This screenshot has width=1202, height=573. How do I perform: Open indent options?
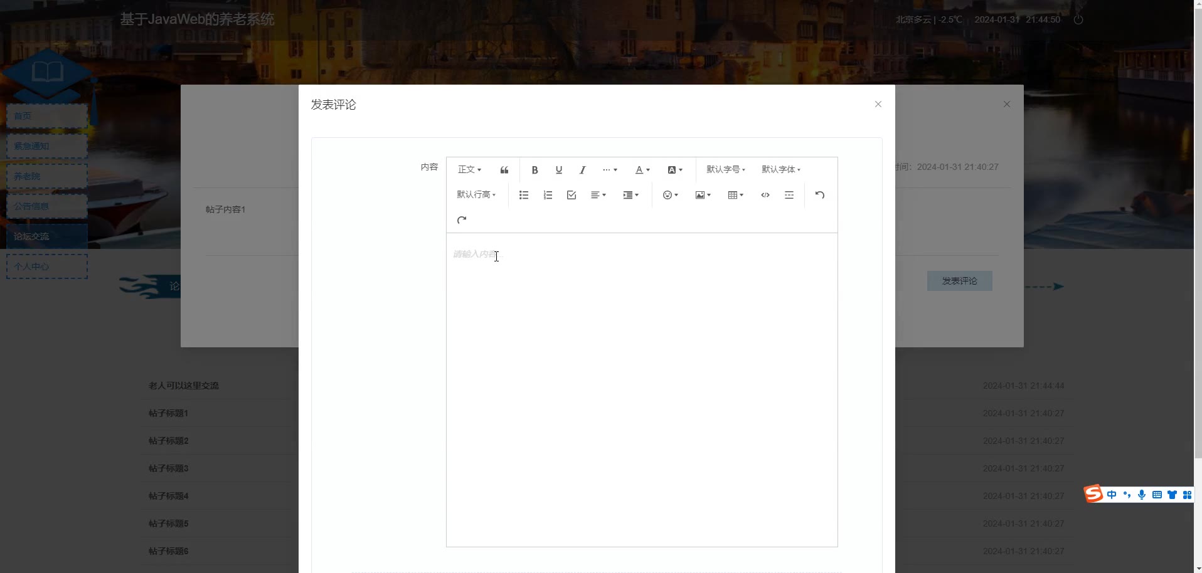(x=630, y=195)
